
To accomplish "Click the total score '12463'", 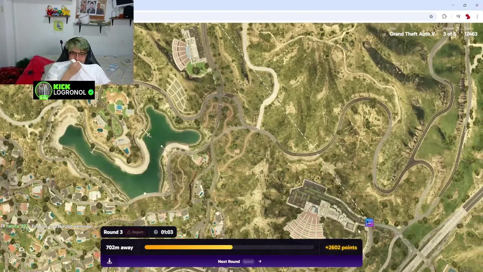I will (x=471, y=34).
